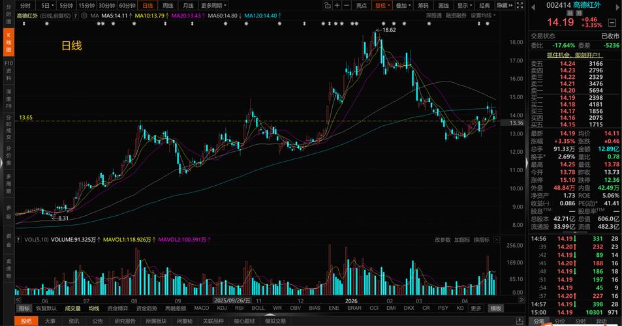This screenshot has height=326, width=622.
Task: Toggle the 筹码 chip distribution view
Action: pos(424,6)
